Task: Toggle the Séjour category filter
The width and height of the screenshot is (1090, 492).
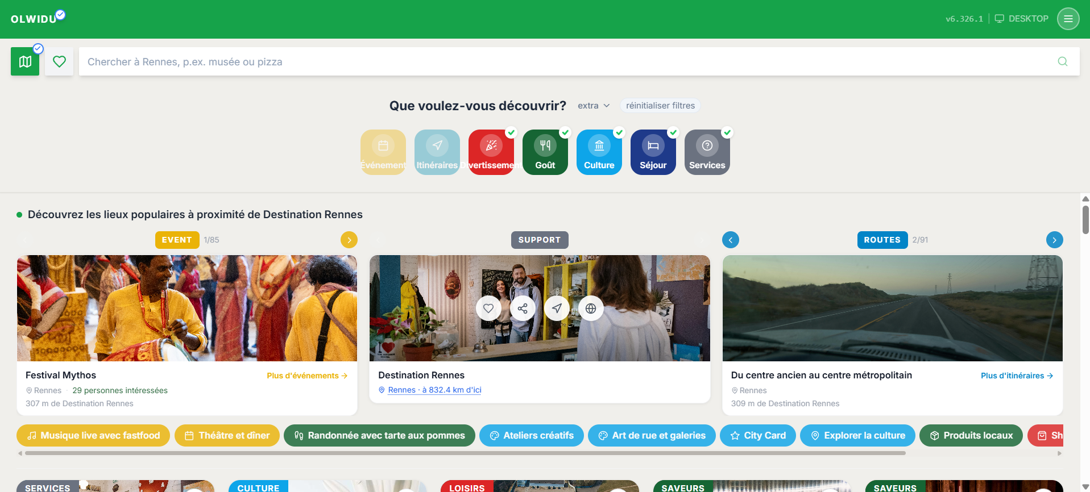Action: pyautogui.click(x=653, y=152)
